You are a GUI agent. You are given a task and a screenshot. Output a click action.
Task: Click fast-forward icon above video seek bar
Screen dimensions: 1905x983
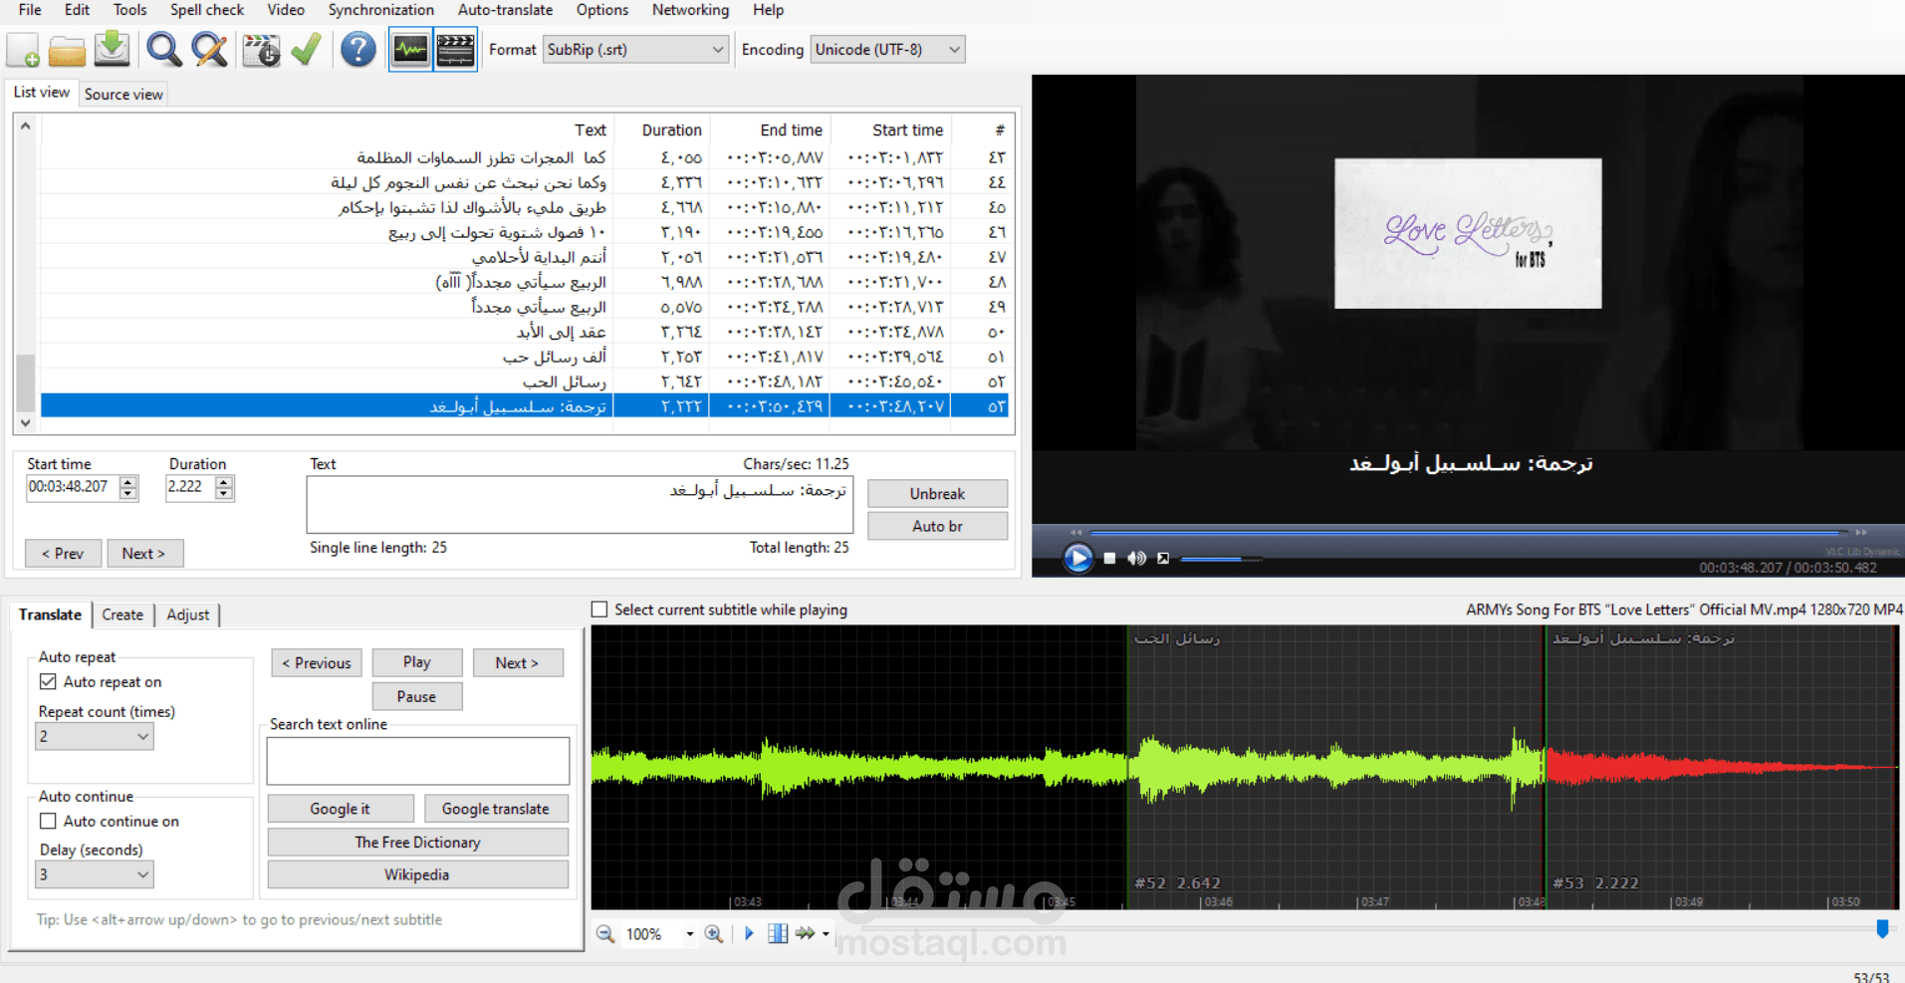(x=1861, y=532)
